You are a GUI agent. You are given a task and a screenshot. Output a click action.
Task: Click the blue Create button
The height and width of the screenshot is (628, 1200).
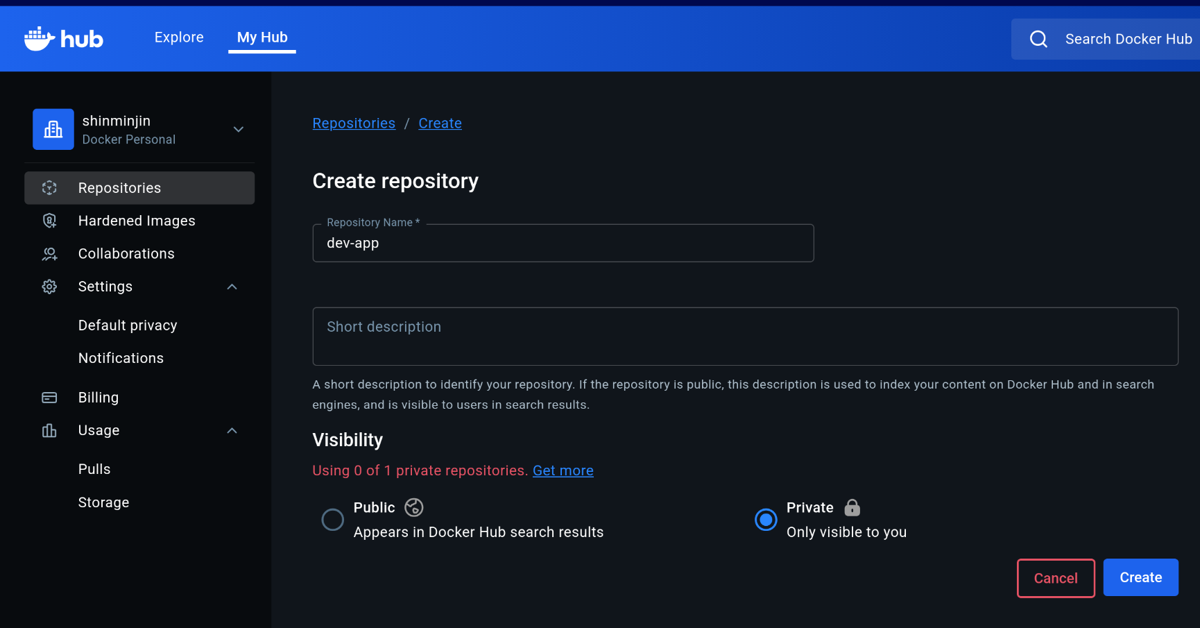click(x=1141, y=577)
